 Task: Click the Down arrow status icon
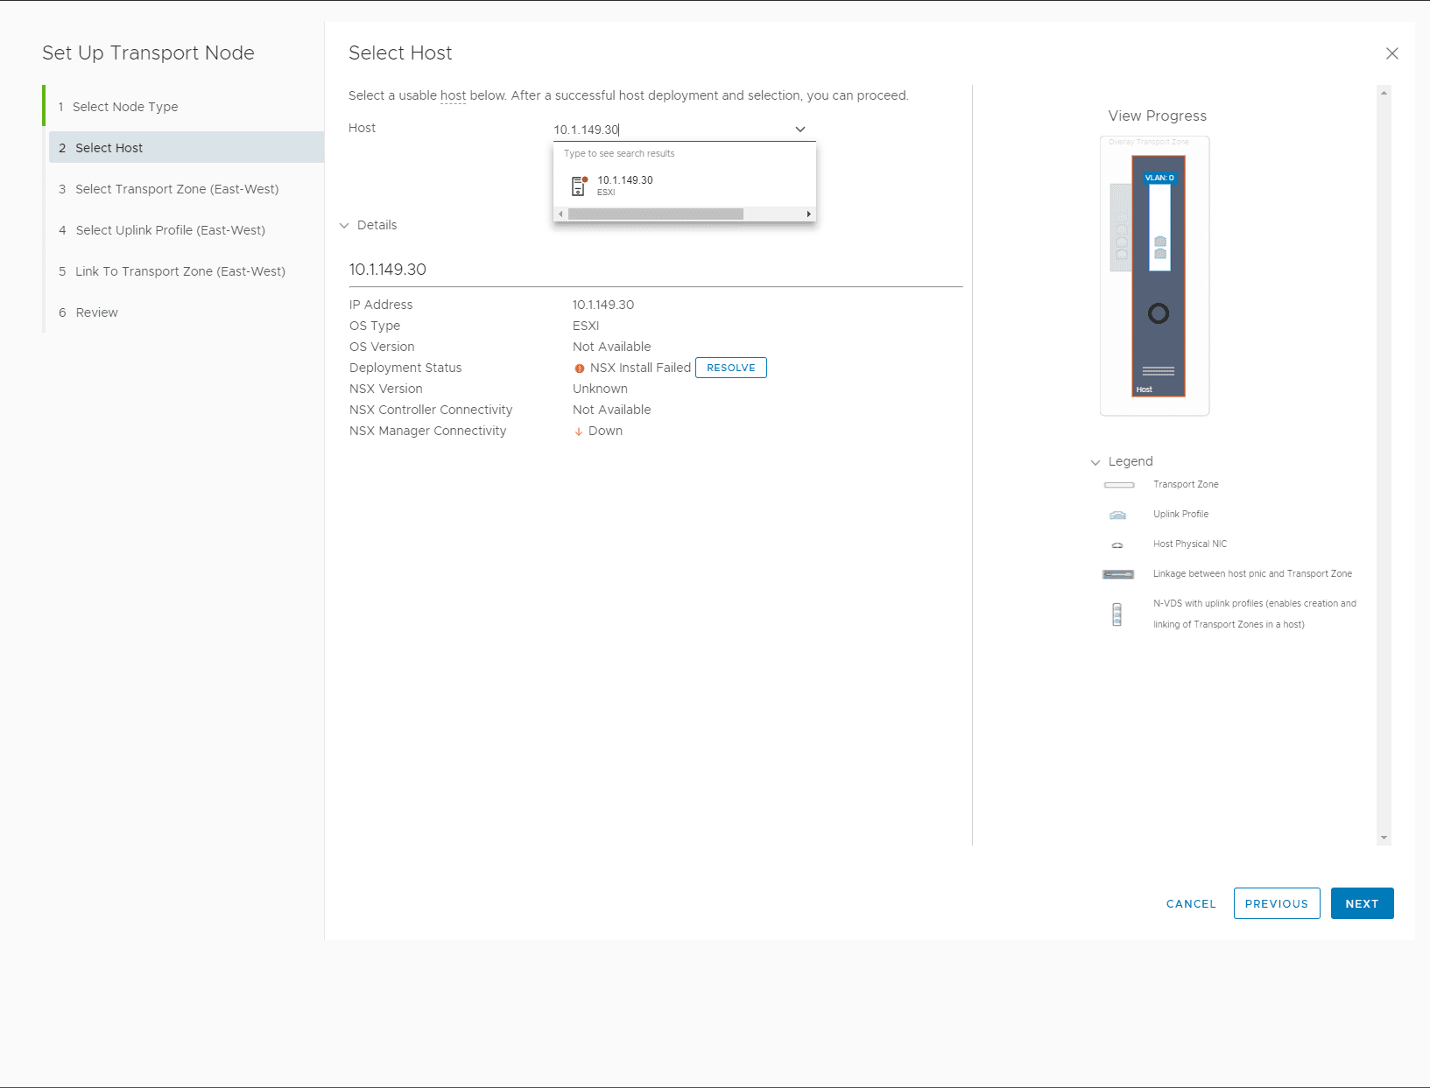coord(578,432)
